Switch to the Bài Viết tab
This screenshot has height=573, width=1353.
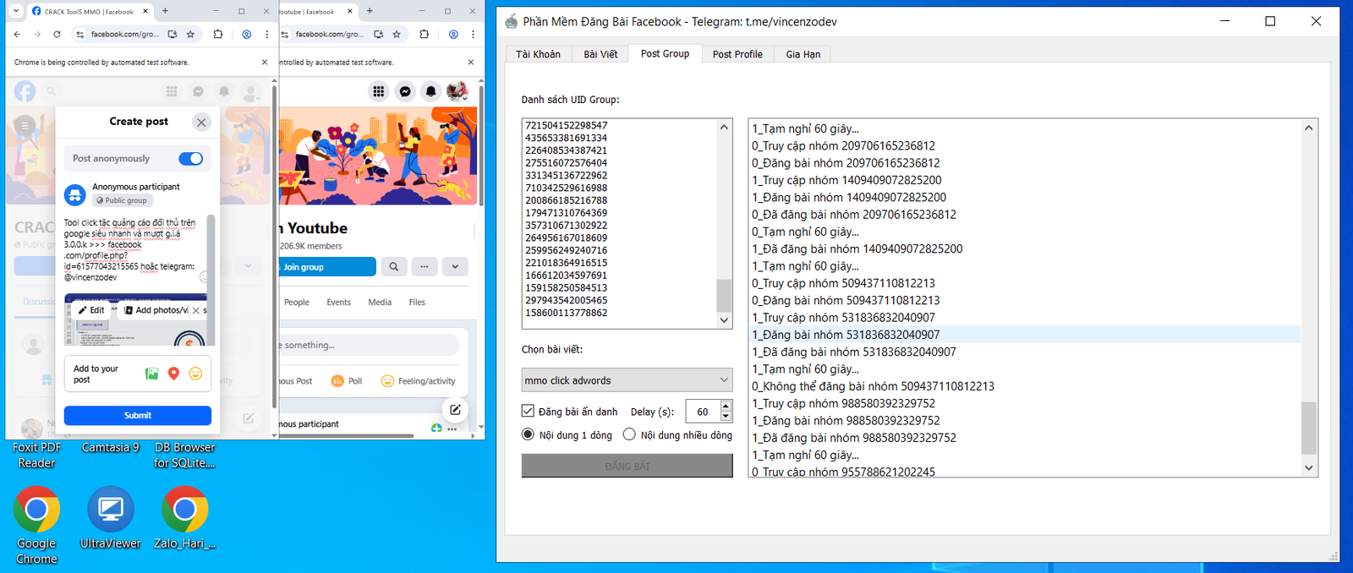click(600, 54)
